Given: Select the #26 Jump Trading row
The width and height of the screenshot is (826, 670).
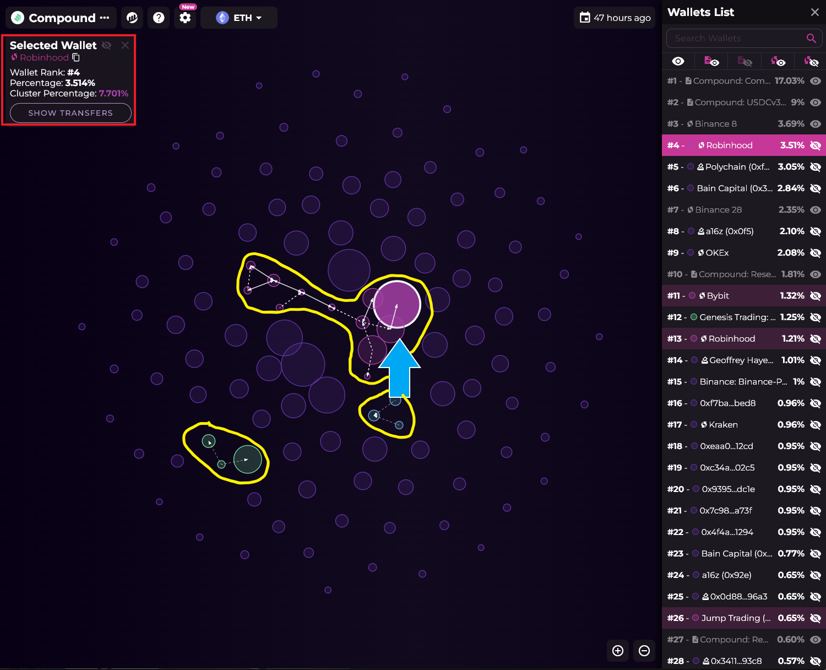Looking at the screenshot, I should 744,618.
